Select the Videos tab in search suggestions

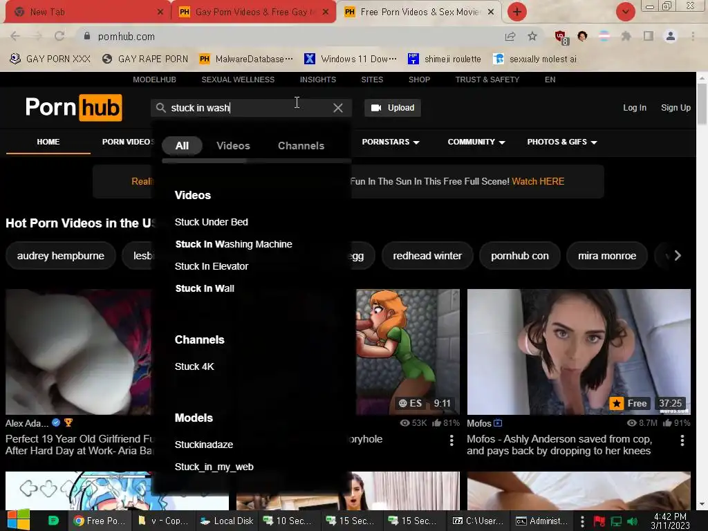pos(233,145)
